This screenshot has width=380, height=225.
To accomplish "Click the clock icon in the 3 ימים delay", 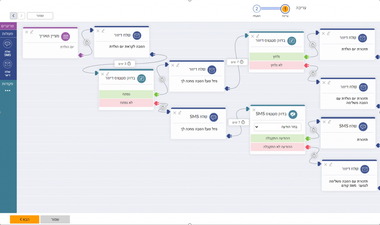I will point(129,63).
